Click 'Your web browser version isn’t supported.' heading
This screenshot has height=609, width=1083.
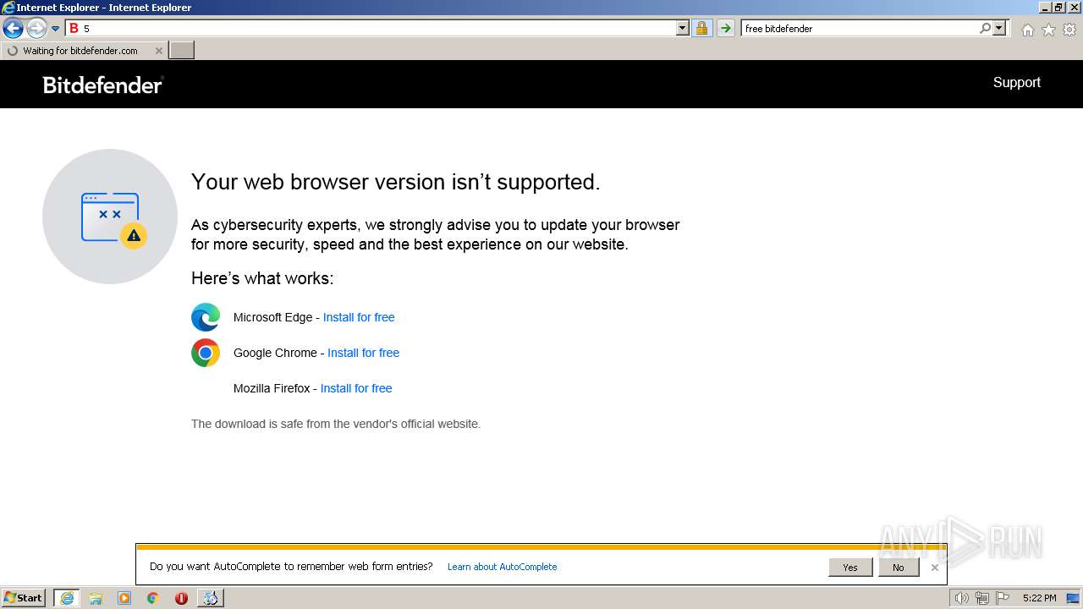point(396,182)
